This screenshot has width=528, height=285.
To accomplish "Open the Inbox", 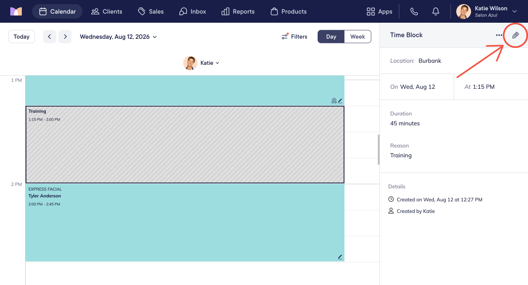I will click(193, 12).
